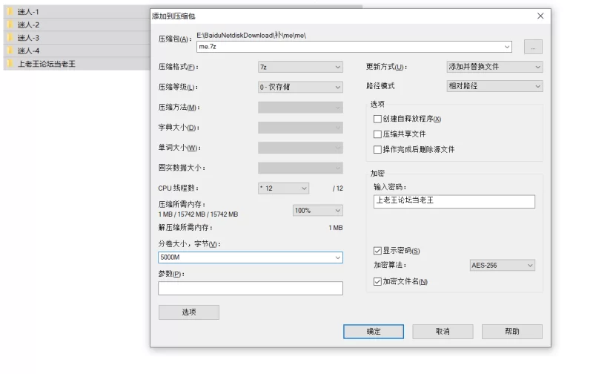Uncheck 加密文件名 checkbox
This screenshot has width=593, height=374.
click(x=377, y=282)
